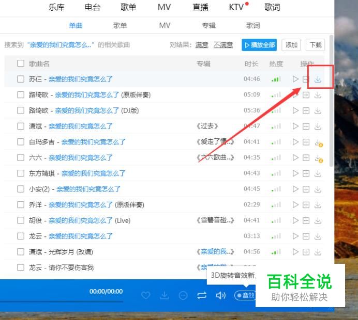Image resolution: width=358 pixels, height=320 pixels.
Task: Open the 乐库 top menu
Action: pyautogui.click(x=56, y=7)
